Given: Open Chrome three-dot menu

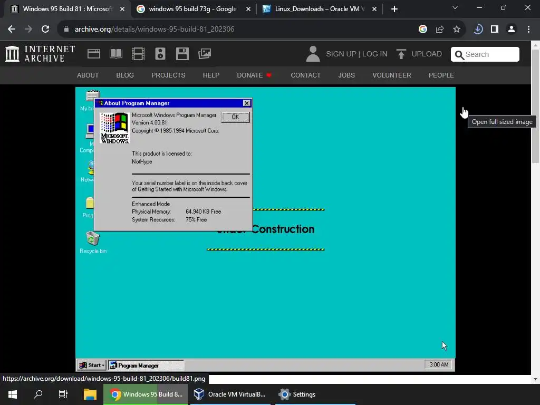Looking at the screenshot, I should (528, 30).
